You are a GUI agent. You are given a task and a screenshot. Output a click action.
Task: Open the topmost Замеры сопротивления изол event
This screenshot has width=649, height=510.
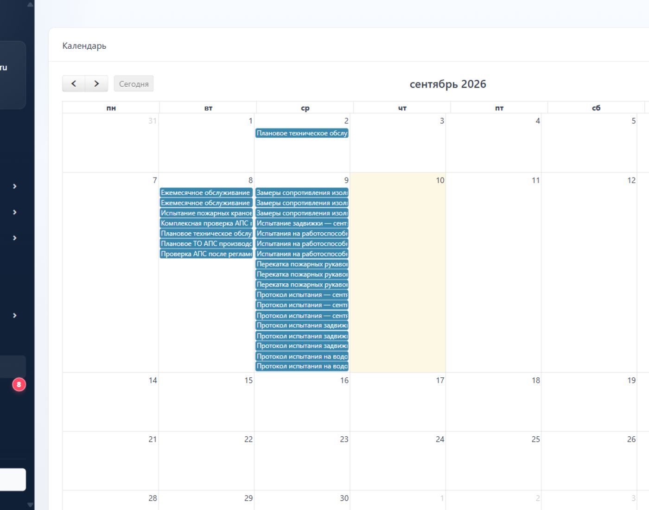click(x=302, y=193)
